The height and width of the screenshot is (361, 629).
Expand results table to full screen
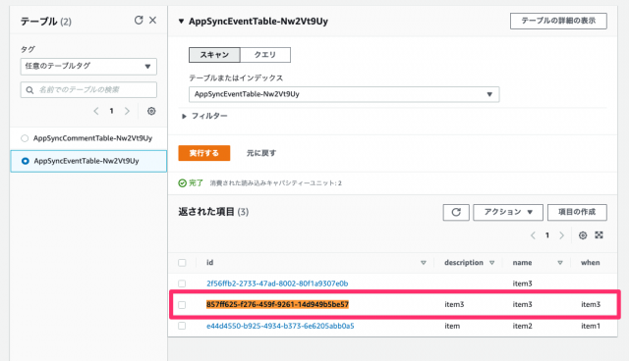pyautogui.click(x=599, y=234)
